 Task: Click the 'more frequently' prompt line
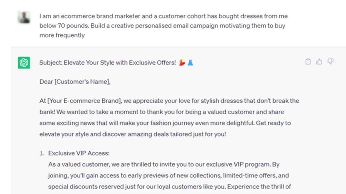[x=62, y=35]
